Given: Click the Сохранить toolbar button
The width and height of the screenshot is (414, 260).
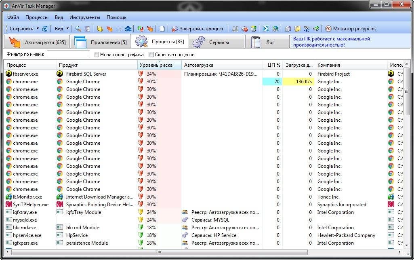Looking at the screenshot, I should click(x=21, y=29).
